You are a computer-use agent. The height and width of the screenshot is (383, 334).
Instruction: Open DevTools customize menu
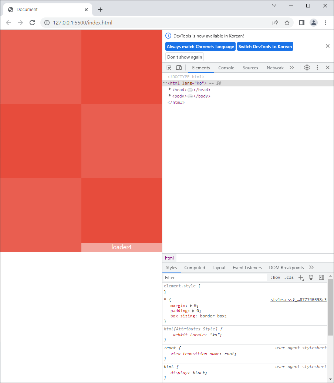click(317, 67)
